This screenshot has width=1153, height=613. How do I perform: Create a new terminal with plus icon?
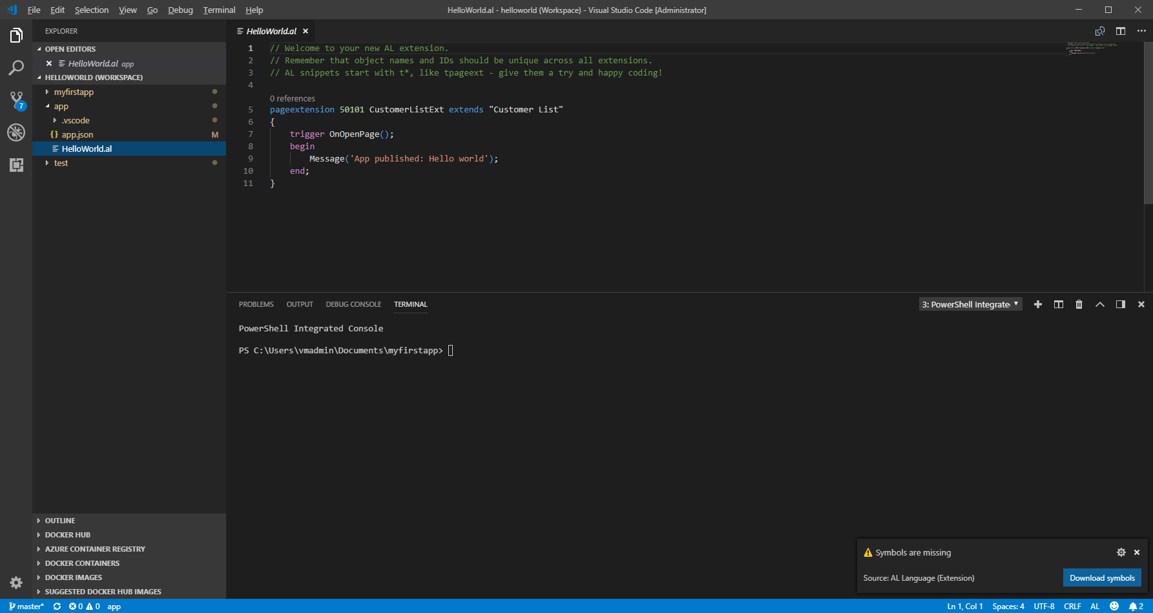1038,304
